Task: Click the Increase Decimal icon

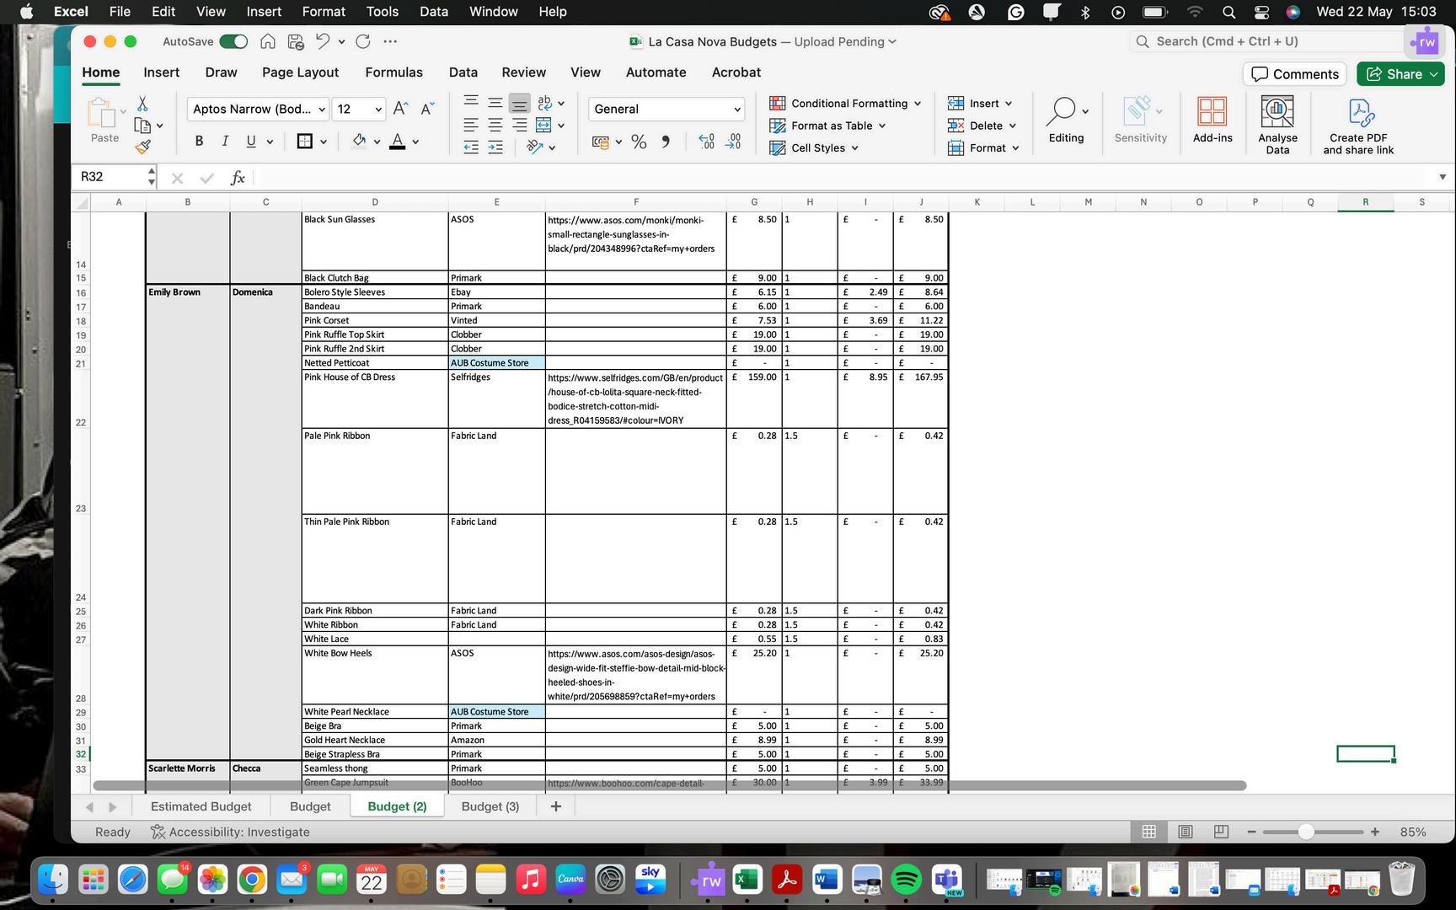Action: [x=707, y=142]
